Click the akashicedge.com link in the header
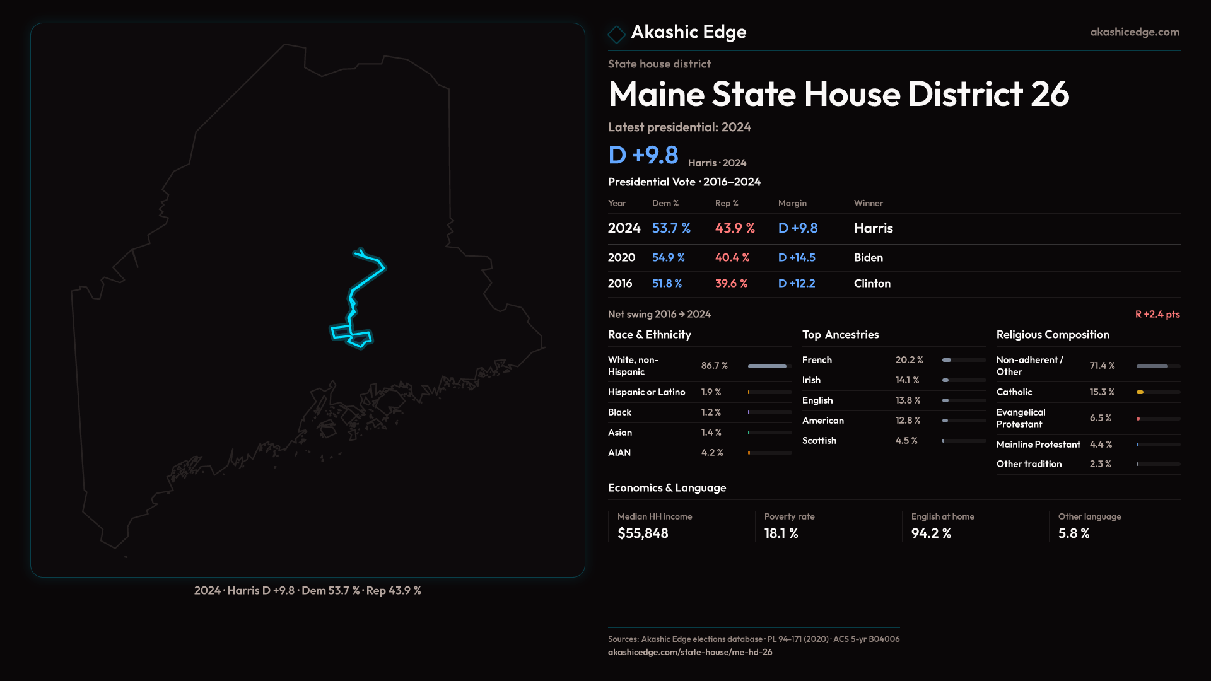This screenshot has height=681, width=1211. coord(1134,32)
